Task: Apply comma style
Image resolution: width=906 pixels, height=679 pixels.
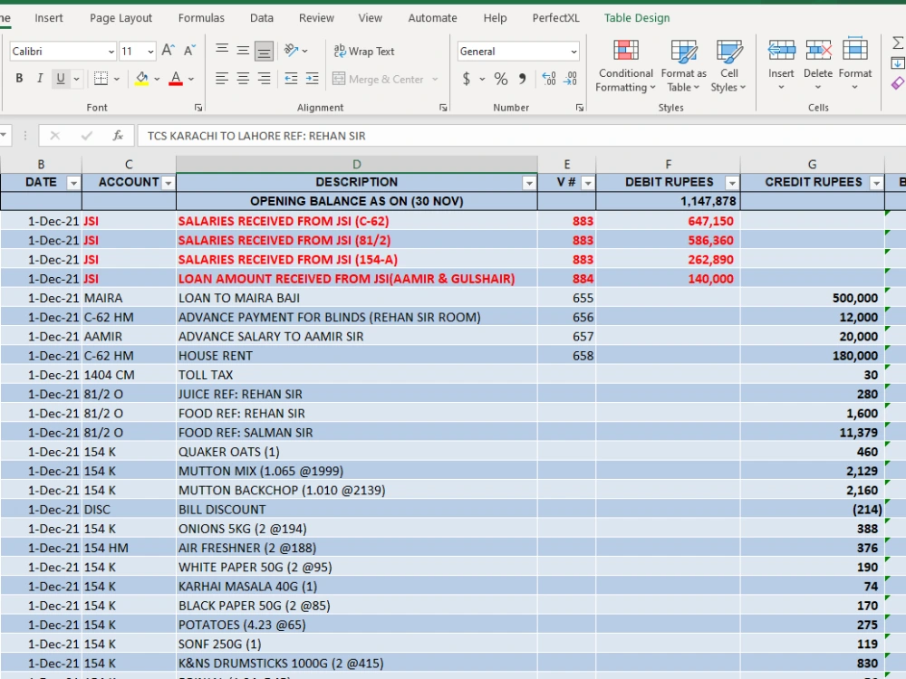Action: (x=523, y=79)
